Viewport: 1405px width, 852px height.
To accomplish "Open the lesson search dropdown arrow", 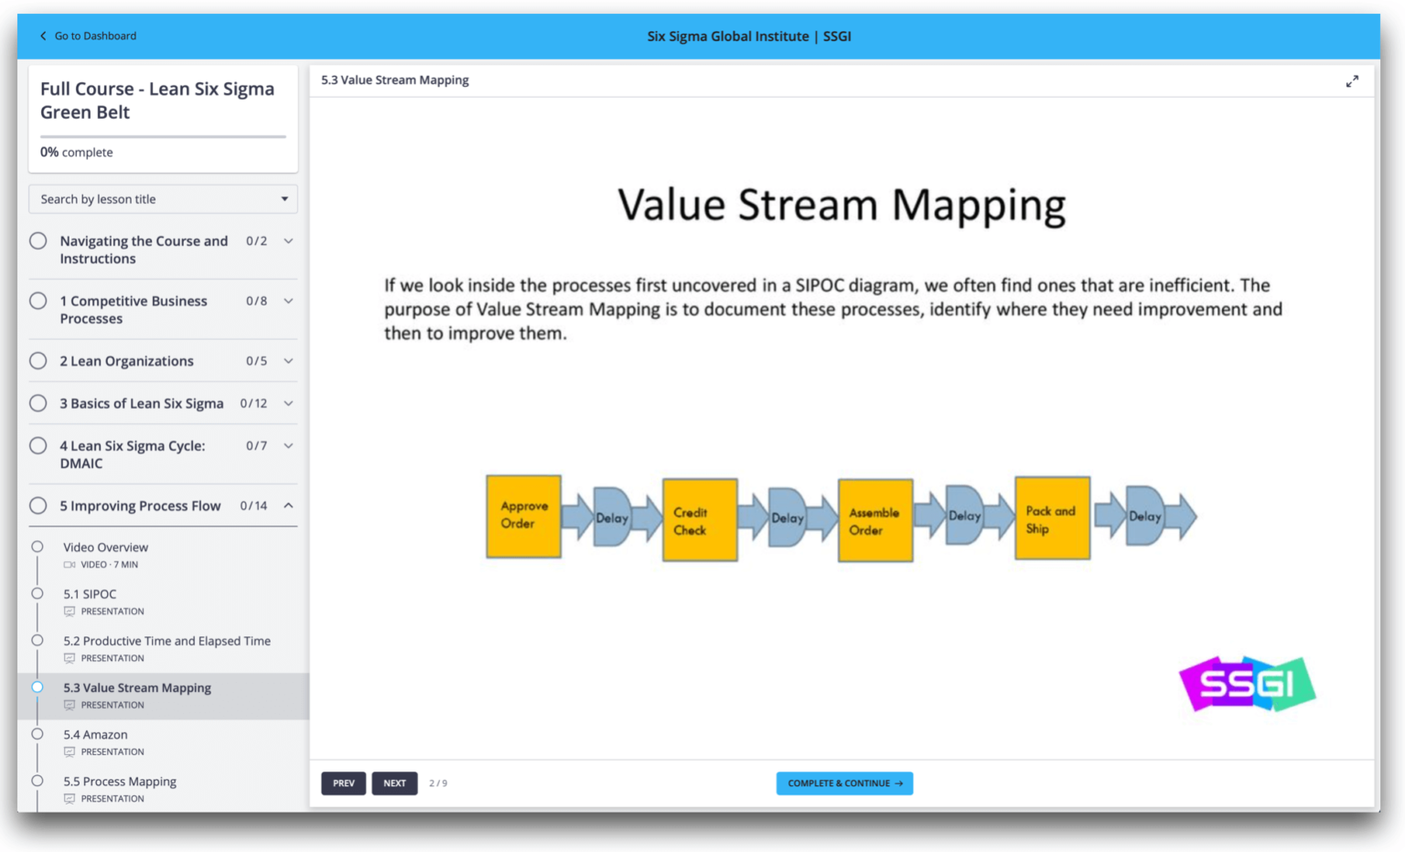I will click(284, 198).
